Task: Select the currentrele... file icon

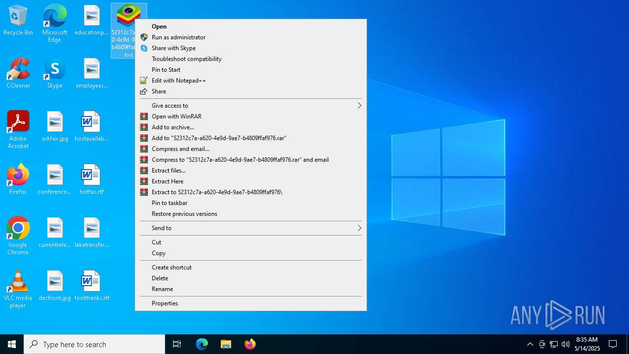Action: [55, 233]
